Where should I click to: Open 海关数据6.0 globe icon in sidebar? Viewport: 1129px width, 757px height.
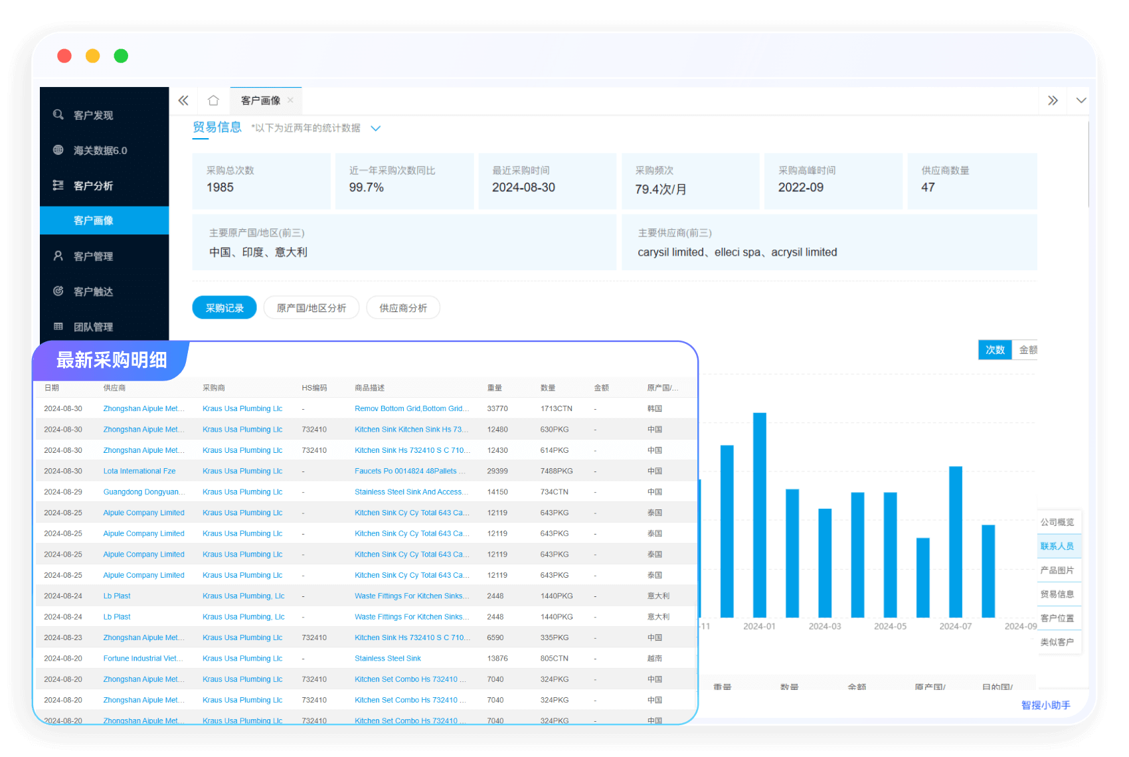click(x=58, y=150)
